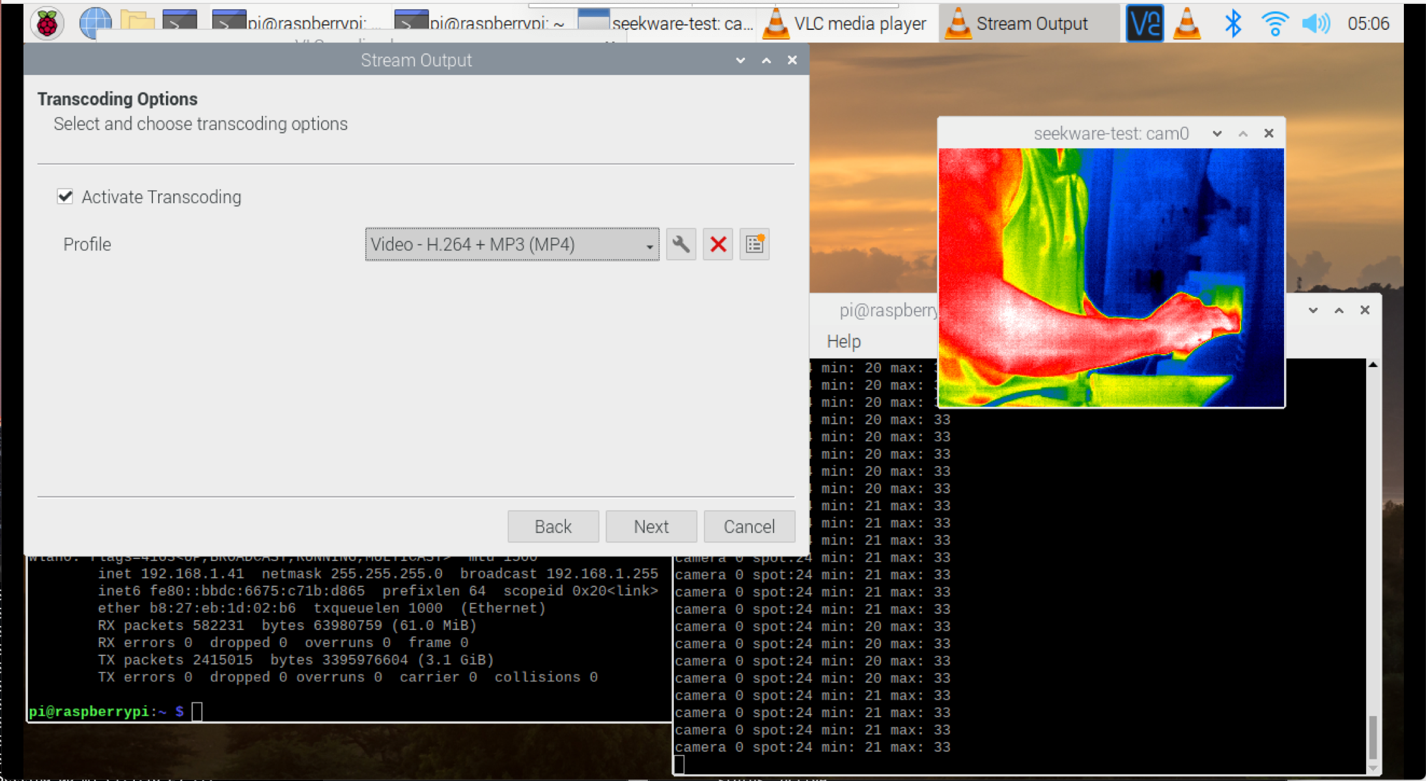The height and width of the screenshot is (781, 1426).
Task: Create a new transcoding profile
Action: pyautogui.click(x=755, y=245)
